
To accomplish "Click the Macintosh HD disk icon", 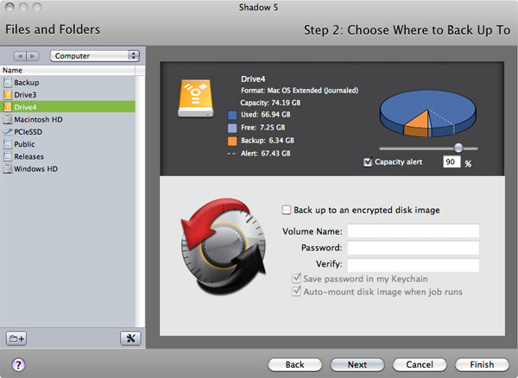I will pyautogui.click(x=7, y=119).
